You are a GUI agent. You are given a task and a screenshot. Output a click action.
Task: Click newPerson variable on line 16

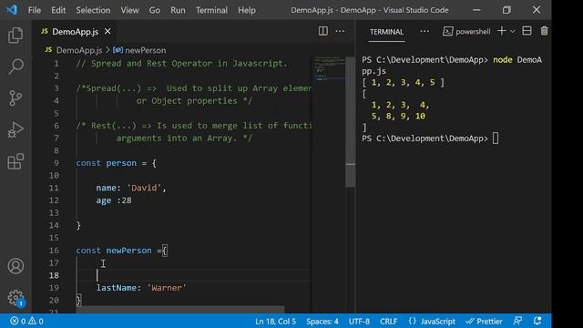pos(128,251)
